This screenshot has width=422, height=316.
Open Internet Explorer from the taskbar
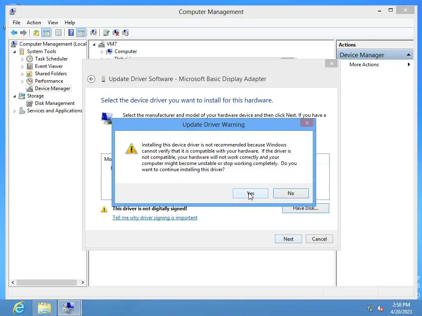pos(19,308)
